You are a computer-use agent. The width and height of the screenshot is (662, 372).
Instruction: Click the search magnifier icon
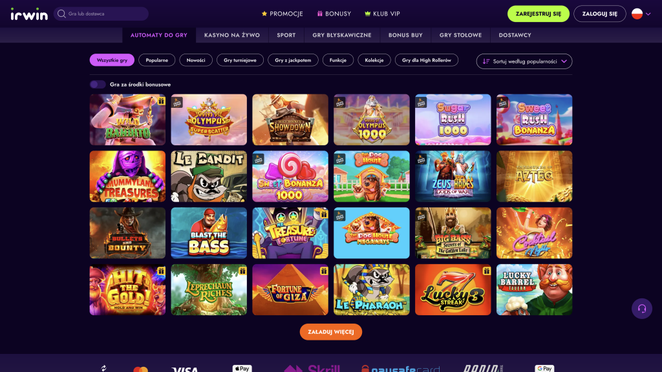pyautogui.click(x=61, y=14)
